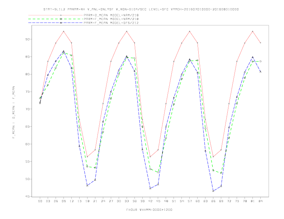The width and height of the screenshot is (284, 219).
Task: Click x-axis tick label 21
Action: coord(95,201)
